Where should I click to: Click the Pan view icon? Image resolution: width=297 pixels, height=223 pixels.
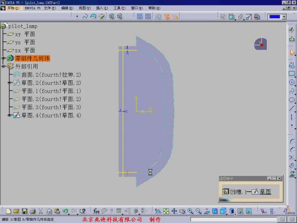point(174,211)
